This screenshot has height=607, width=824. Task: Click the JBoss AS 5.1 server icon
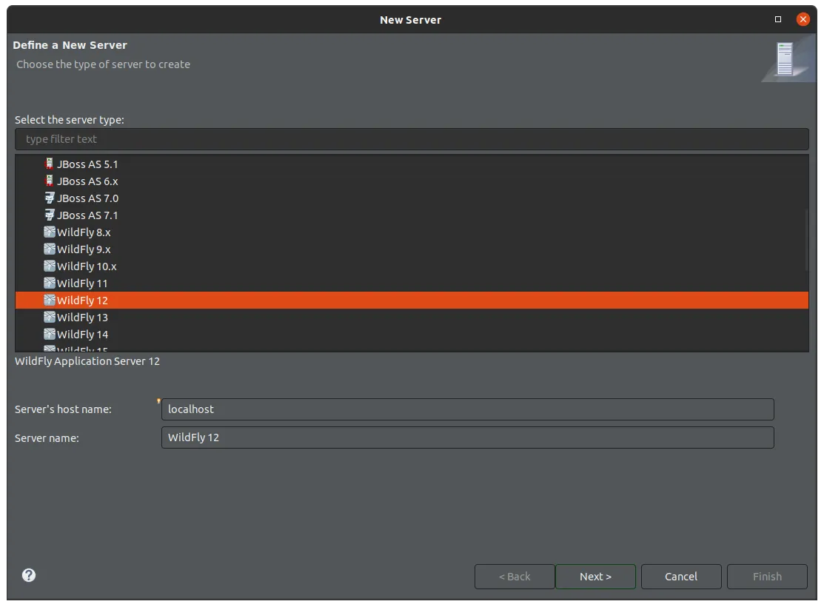pyautogui.click(x=49, y=164)
